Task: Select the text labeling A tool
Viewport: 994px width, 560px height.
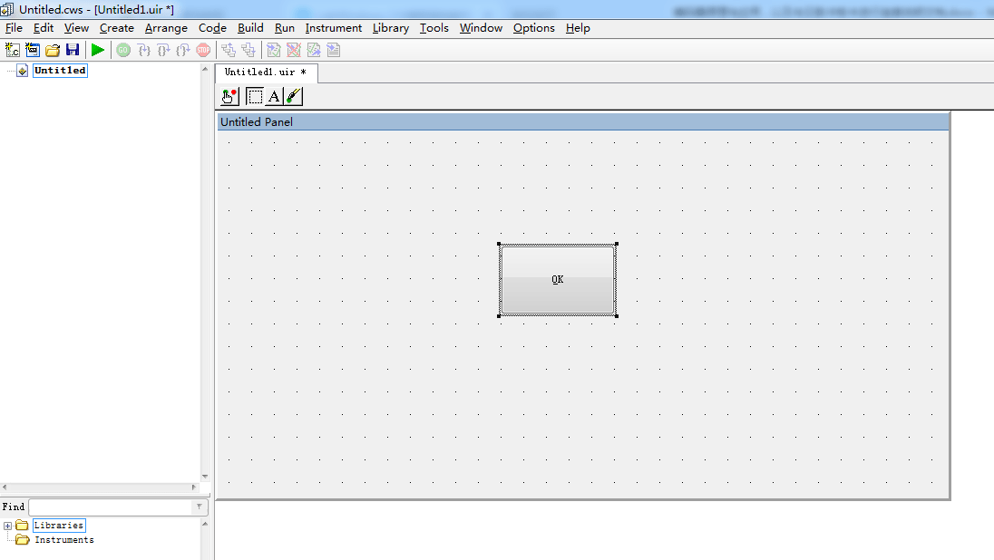Action: tap(274, 96)
